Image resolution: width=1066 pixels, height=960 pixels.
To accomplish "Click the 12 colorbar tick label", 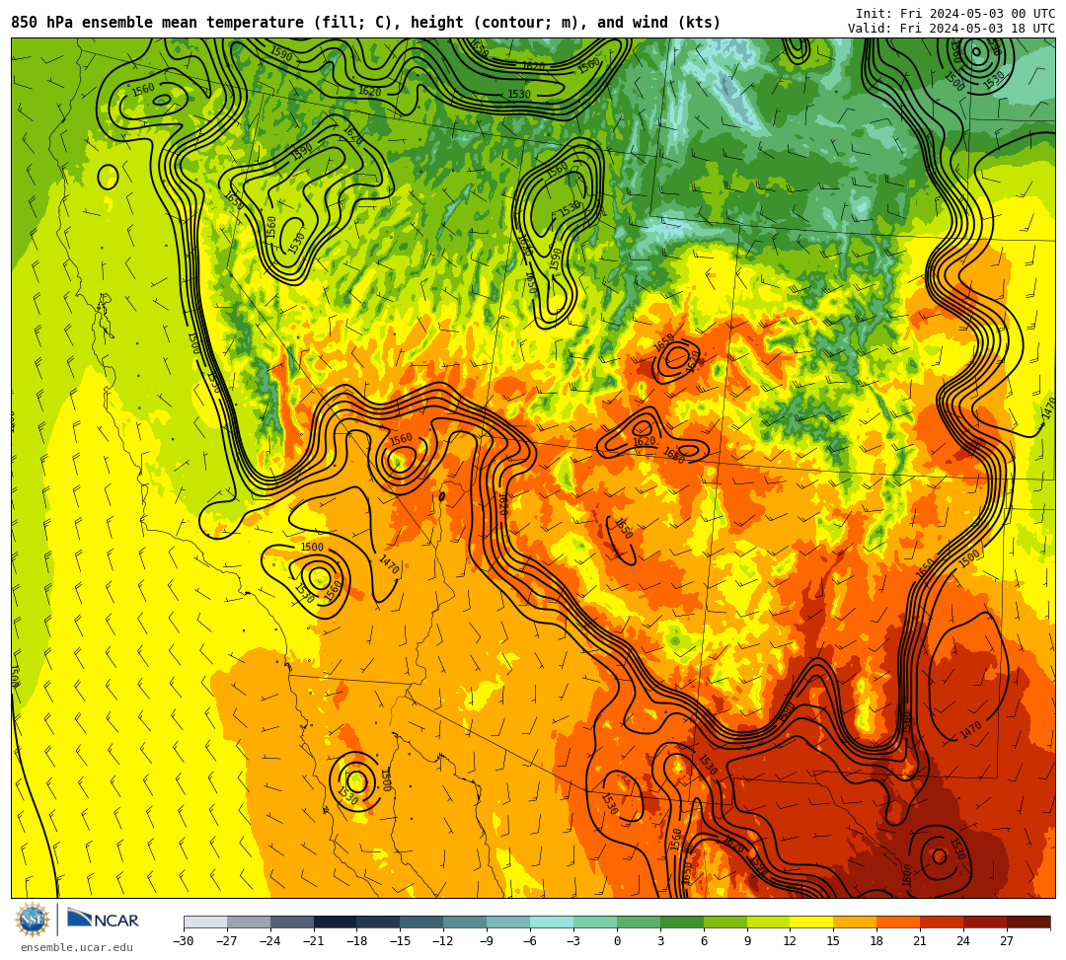I will pyautogui.click(x=790, y=941).
